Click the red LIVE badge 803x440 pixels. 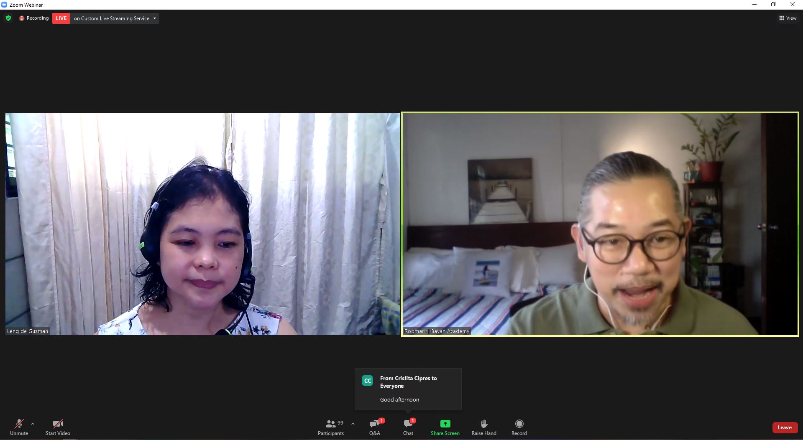tap(61, 18)
